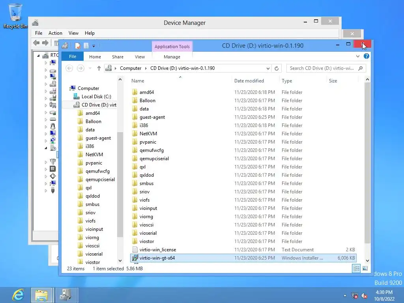Image resolution: width=404 pixels, height=303 pixels.
Task: Switch to Large icons view button
Action: 365,269
